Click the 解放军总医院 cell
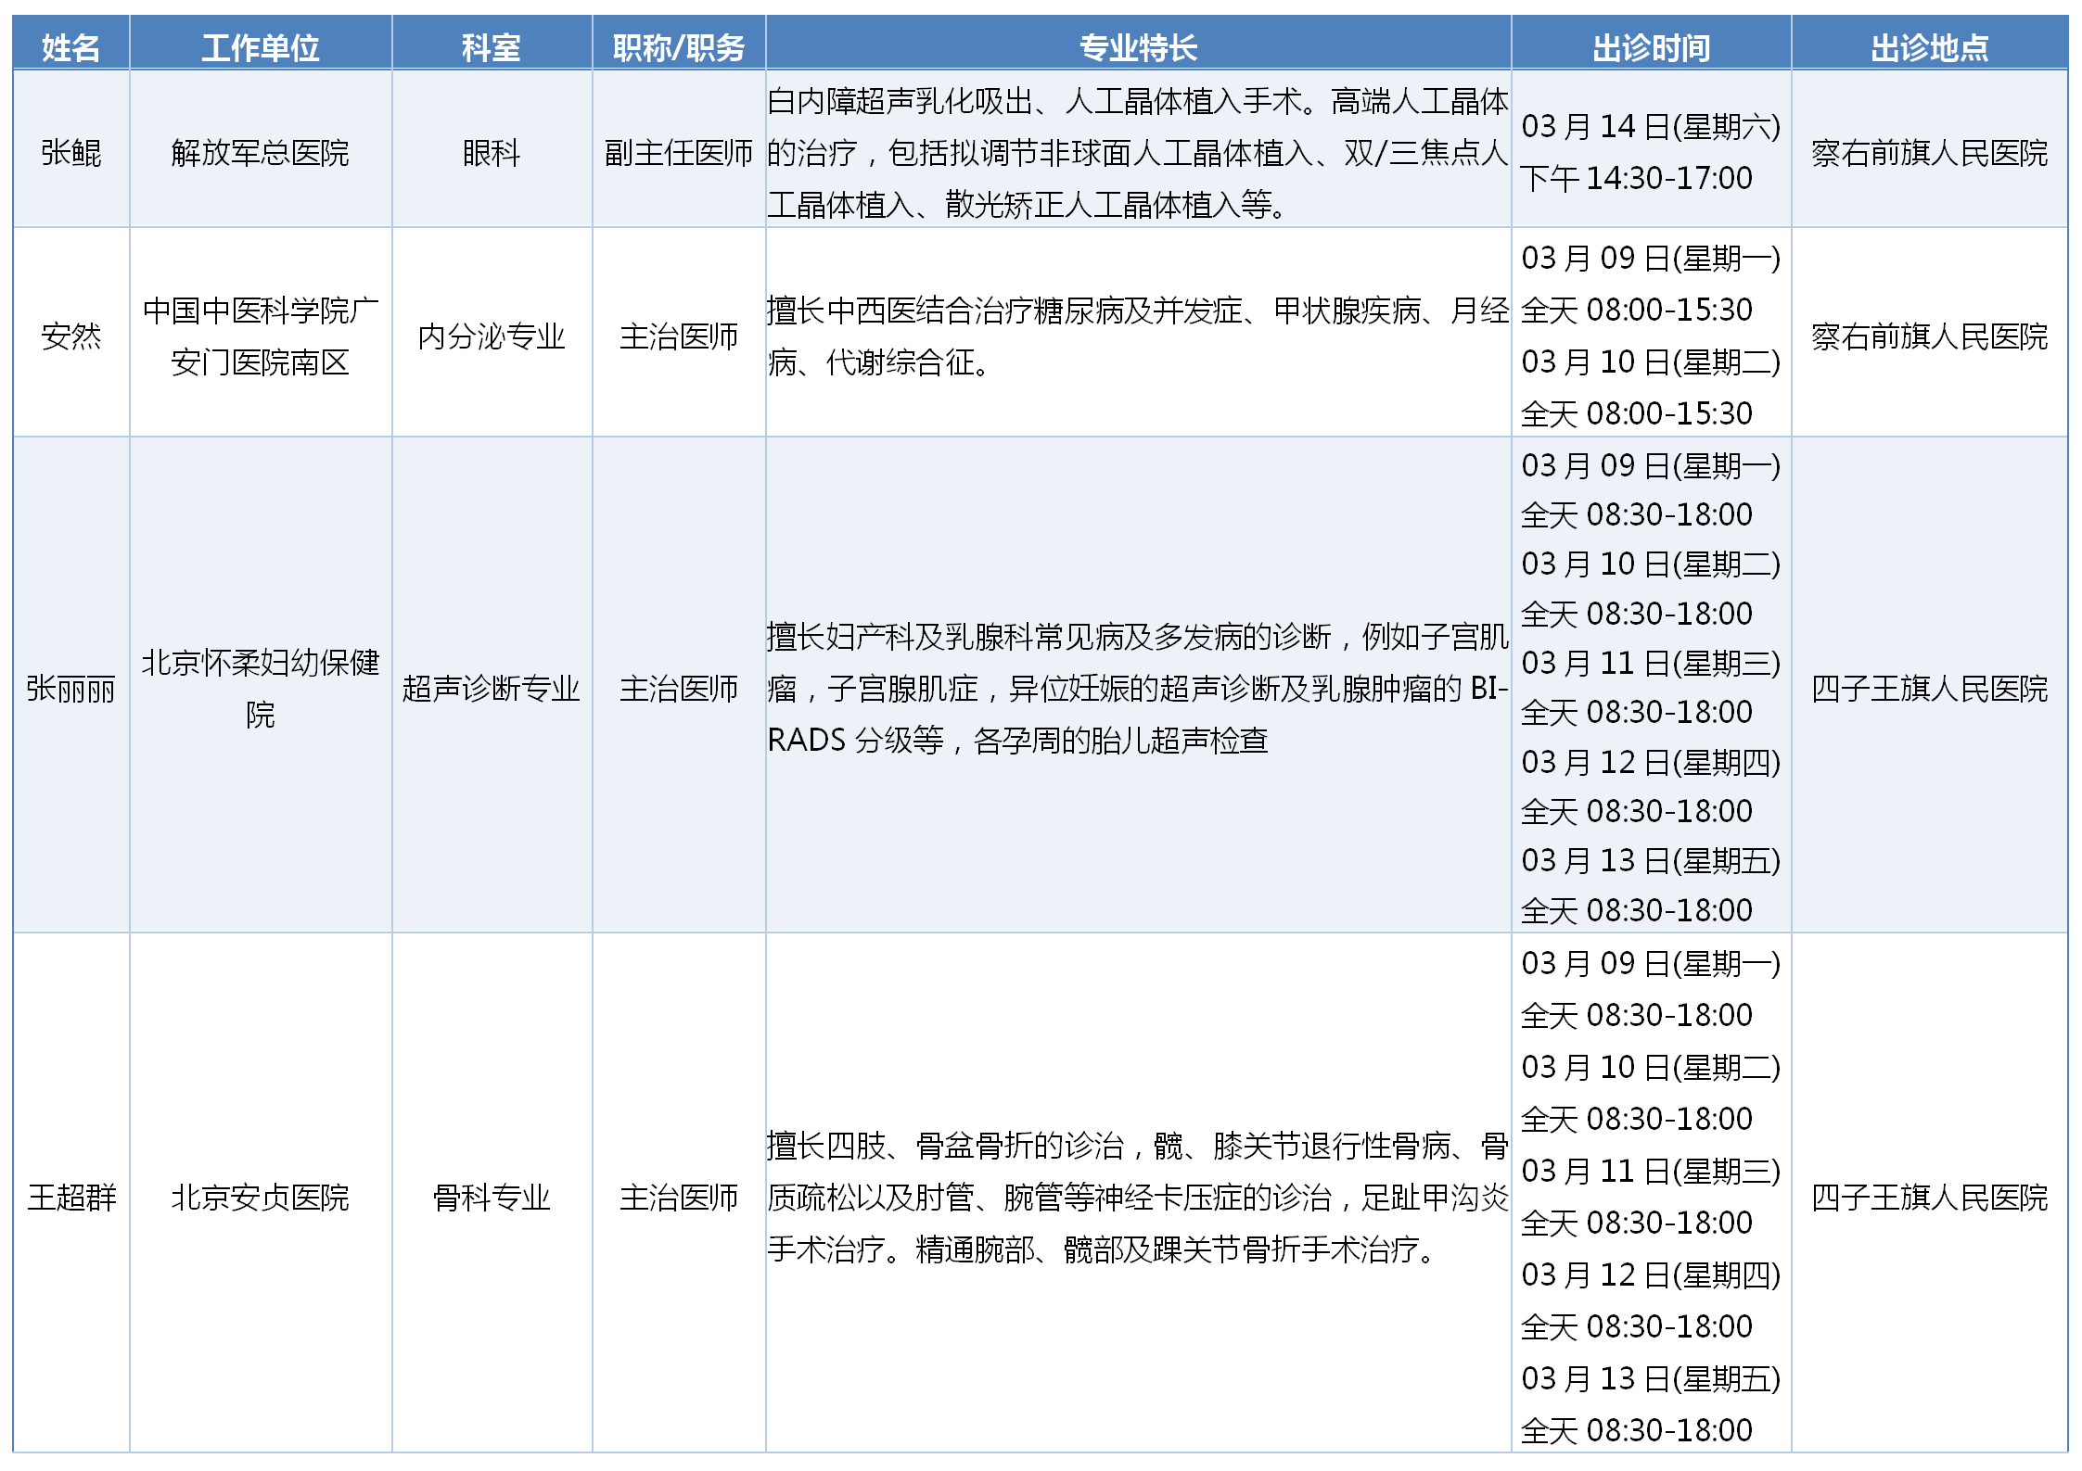 (261, 152)
